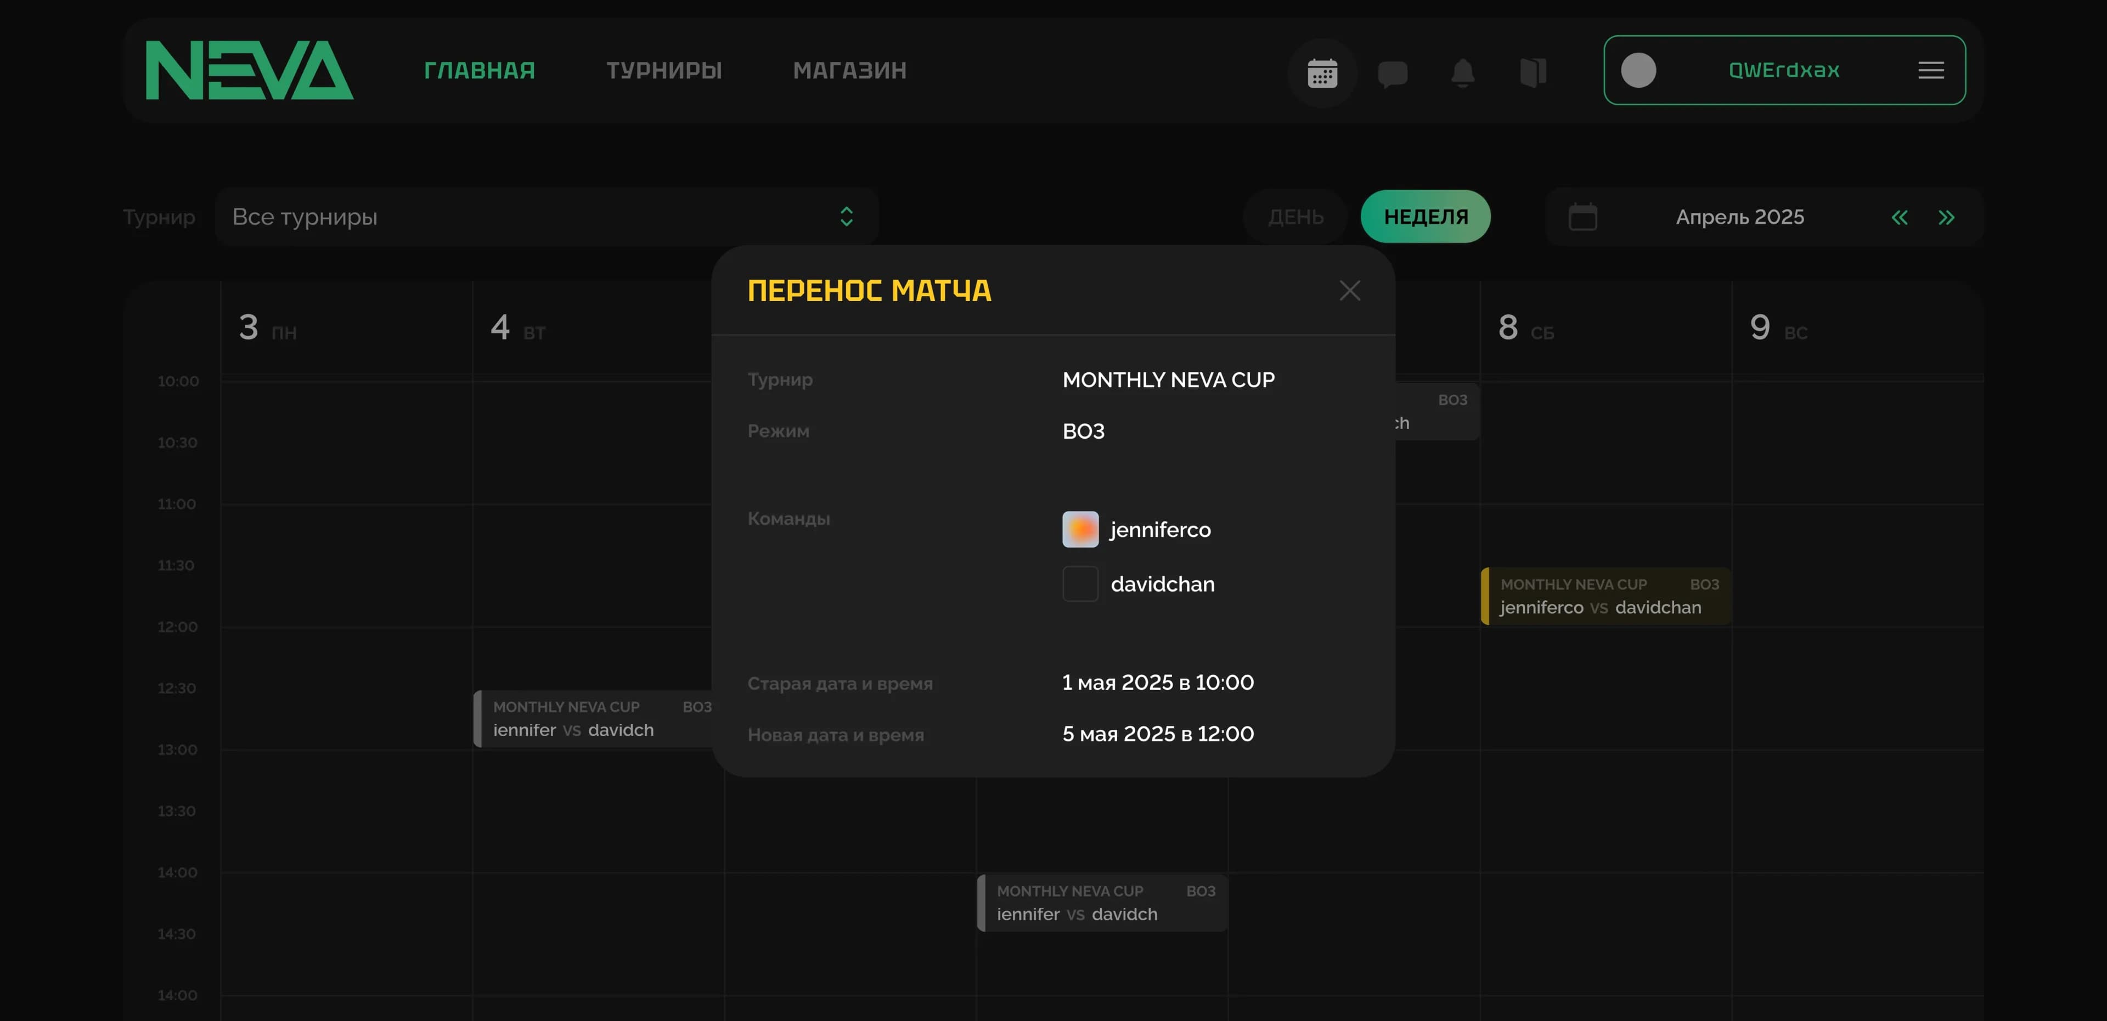The height and width of the screenshot is (1021, 2107).
Task: Open jenniferco vs davidchan match on Saturday
Action: click(1605, 596)
